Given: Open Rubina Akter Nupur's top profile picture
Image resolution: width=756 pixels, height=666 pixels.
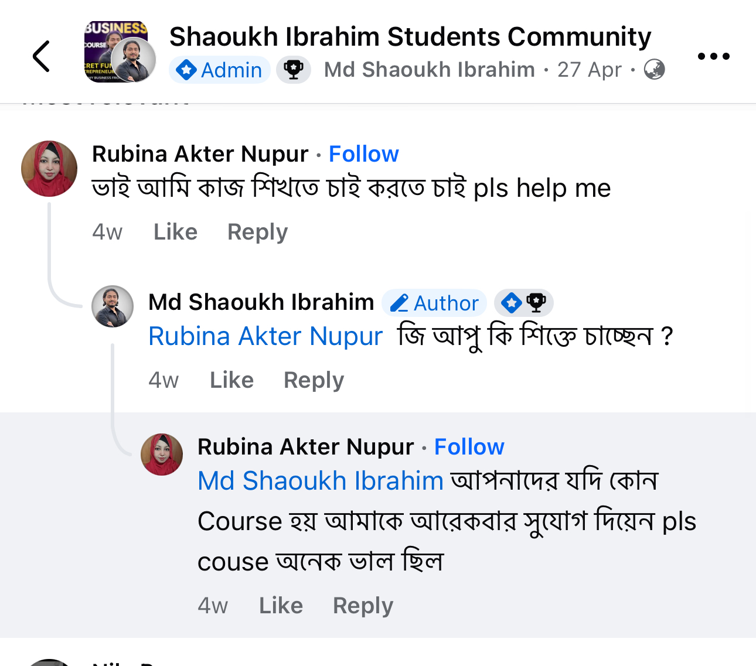Looking at the screenshot, I should pyautogui.click(x=49, y=168).
